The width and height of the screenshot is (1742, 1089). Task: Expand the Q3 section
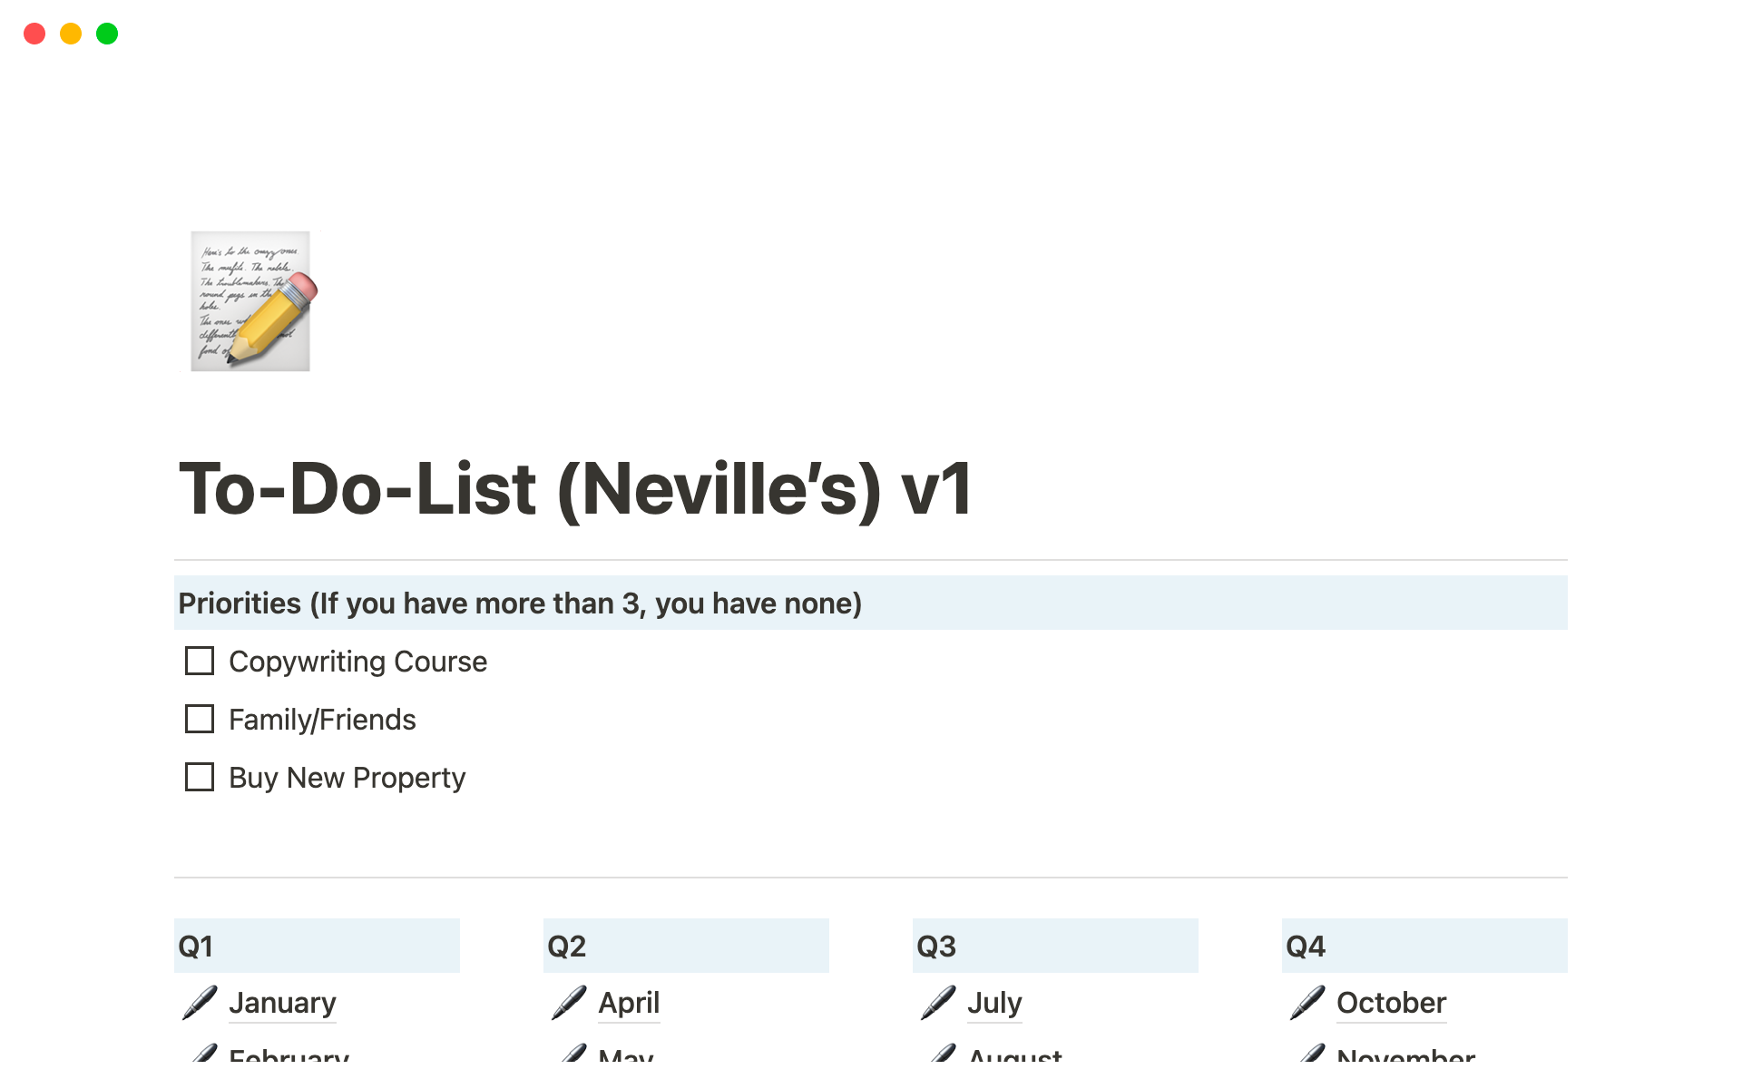(937, 944)
